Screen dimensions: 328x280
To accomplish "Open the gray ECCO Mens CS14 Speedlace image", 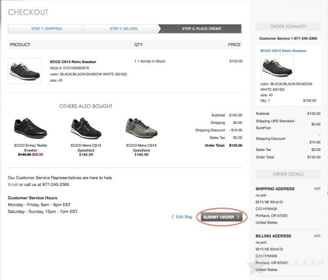I will point(141,128).
